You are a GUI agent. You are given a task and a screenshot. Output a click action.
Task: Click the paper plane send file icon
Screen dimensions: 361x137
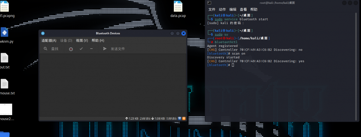tap(105, 49)
